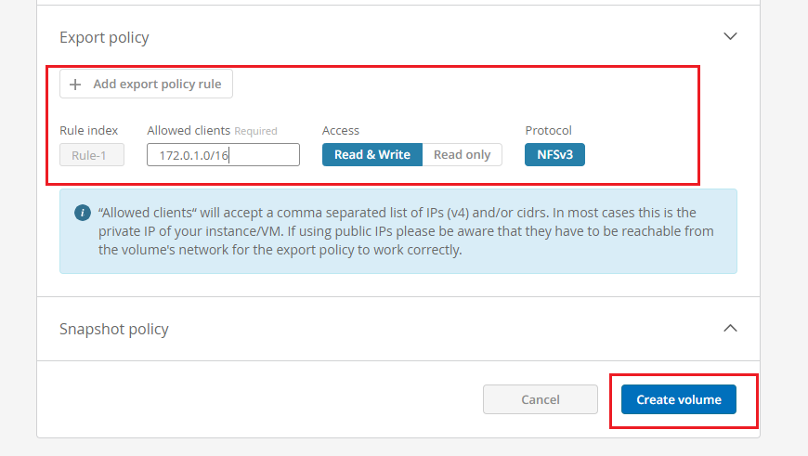This screenshot has width=808, height=456.
Task: Toggle the NFSv3 protocol option
Action: [554, 154]
